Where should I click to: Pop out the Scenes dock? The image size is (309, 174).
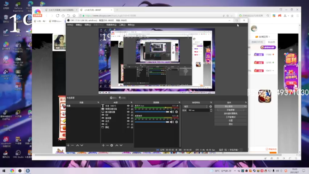point(98,102)
